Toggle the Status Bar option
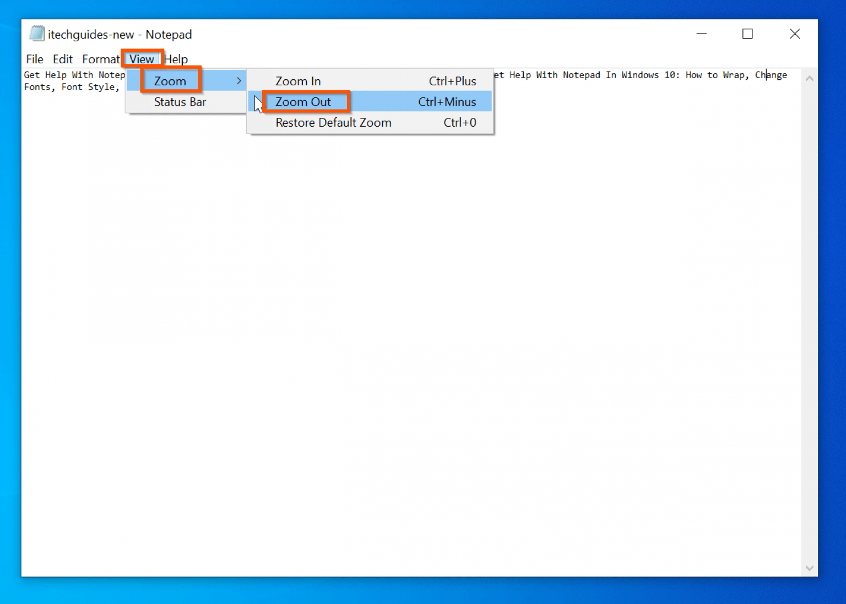This screenshot has height=604, width=846. [x=180, y=102]
